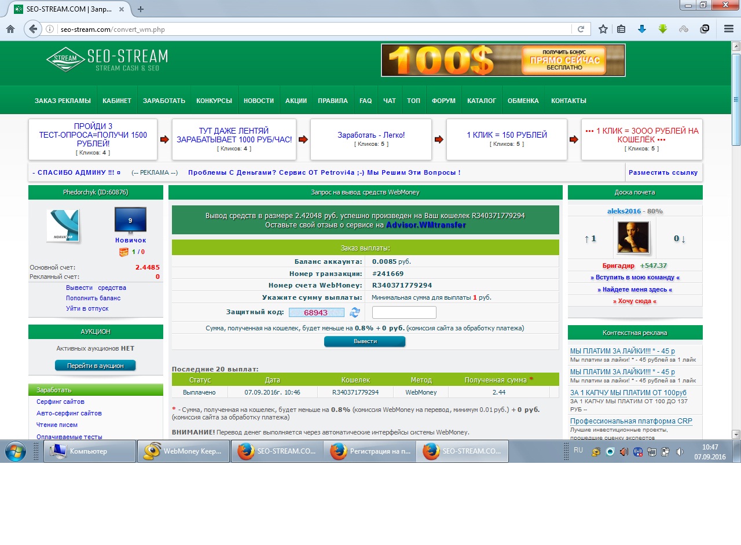This screenshot has width=741, height=545.
Task: Click 'Пополнить баланс' link
Action: click(x=93, y=298)
